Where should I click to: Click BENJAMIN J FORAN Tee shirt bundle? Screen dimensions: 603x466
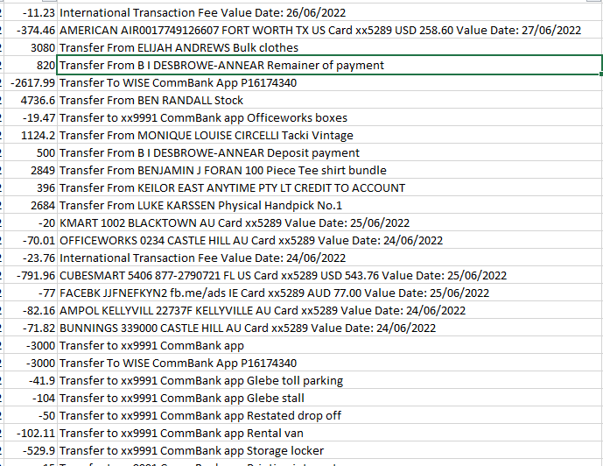[x=330, y=170]
